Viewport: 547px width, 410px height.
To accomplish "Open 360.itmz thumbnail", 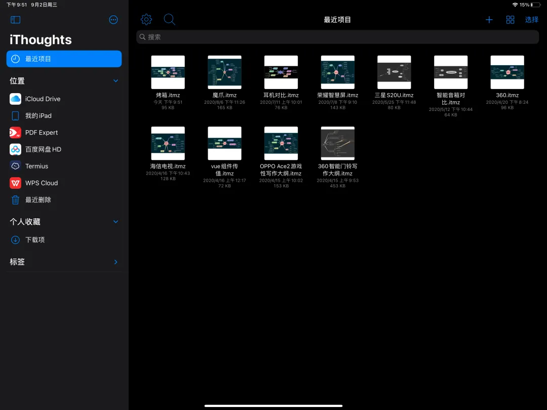I will click(x=507, y=72).
